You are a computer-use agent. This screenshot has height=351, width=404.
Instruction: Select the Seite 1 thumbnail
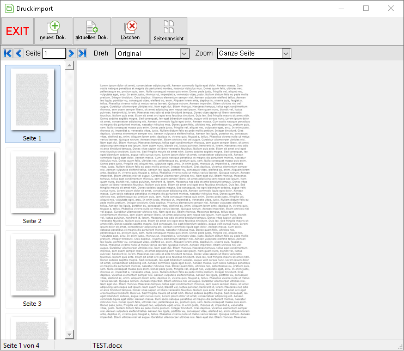[x=33, y=104]
